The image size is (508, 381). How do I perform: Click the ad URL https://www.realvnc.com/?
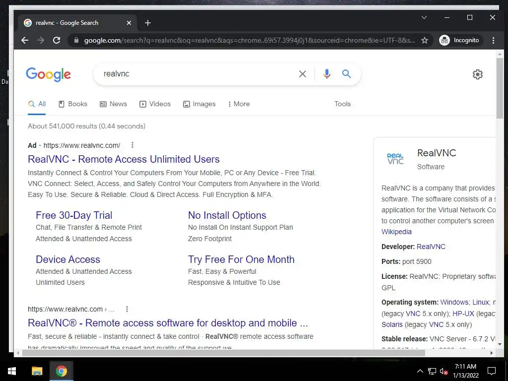[82, 145]
